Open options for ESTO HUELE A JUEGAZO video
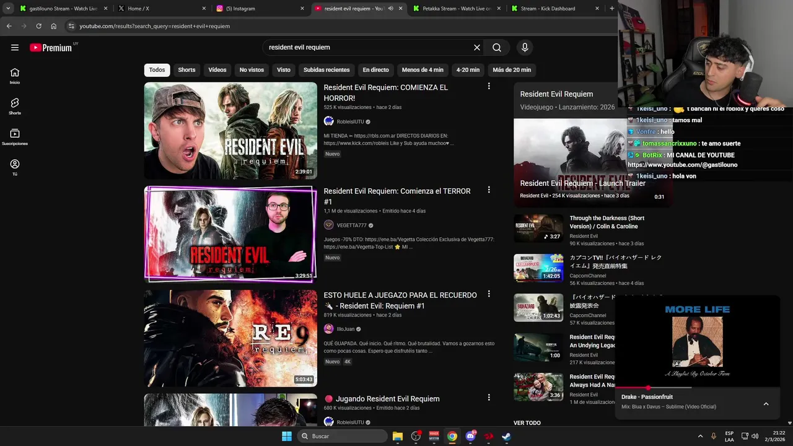Screen dimensions: 793x446 (x=489, y=294)
